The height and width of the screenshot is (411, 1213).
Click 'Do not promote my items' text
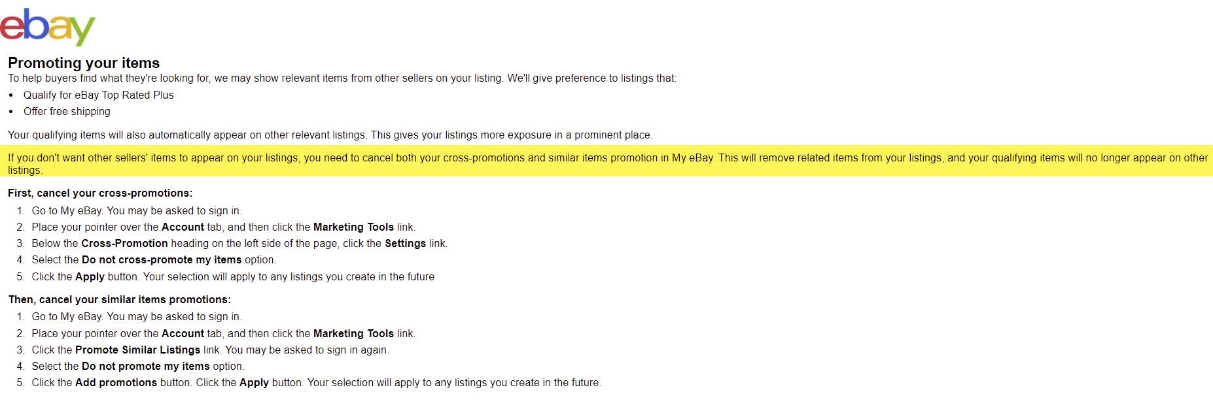point(146,366)
